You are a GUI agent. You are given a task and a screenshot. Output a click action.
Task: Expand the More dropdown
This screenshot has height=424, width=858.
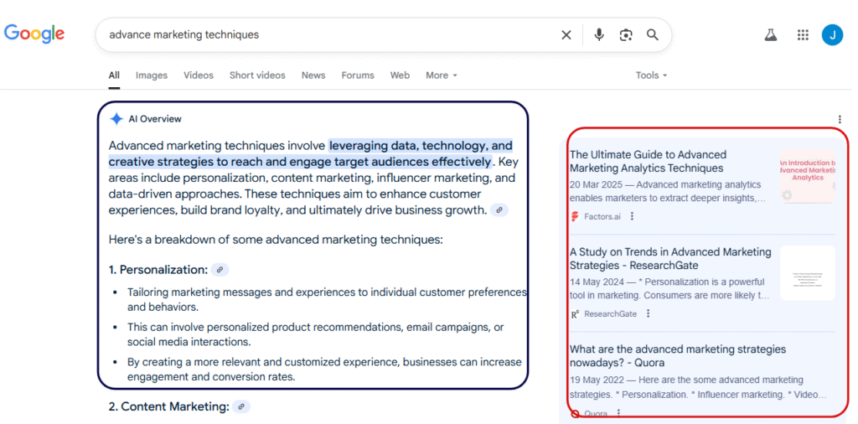pos(442,75)
